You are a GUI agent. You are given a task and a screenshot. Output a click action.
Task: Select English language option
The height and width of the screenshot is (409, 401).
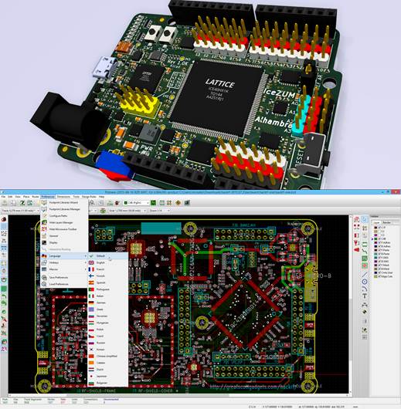(107, 262)
